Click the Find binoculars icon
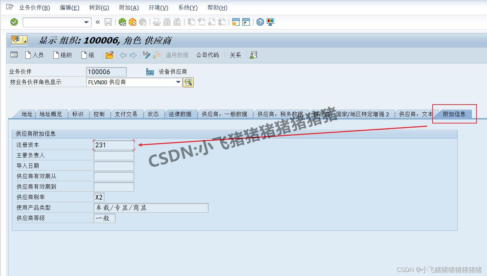 pos(167,22)
